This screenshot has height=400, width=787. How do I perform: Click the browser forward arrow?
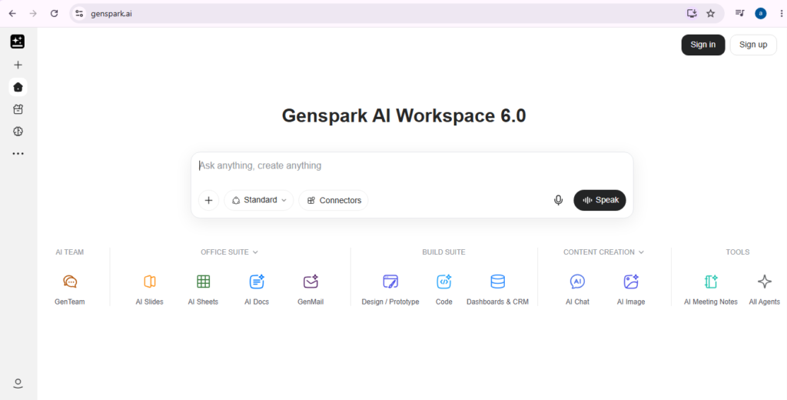pyautogui.click(x=33, y=14)
